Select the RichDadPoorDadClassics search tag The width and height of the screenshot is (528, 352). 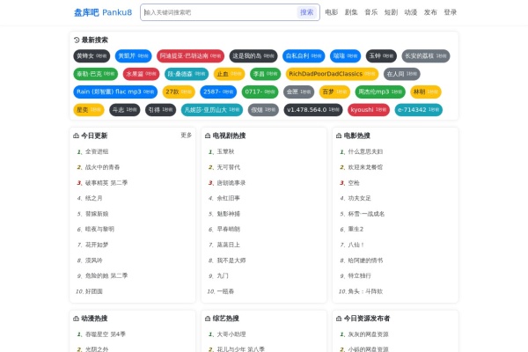332,74
